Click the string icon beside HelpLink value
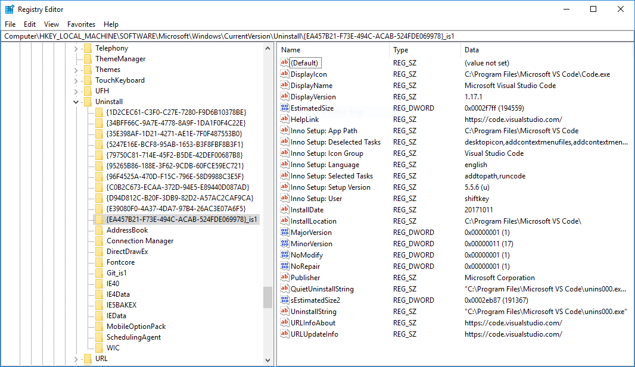 coord(284,119)
